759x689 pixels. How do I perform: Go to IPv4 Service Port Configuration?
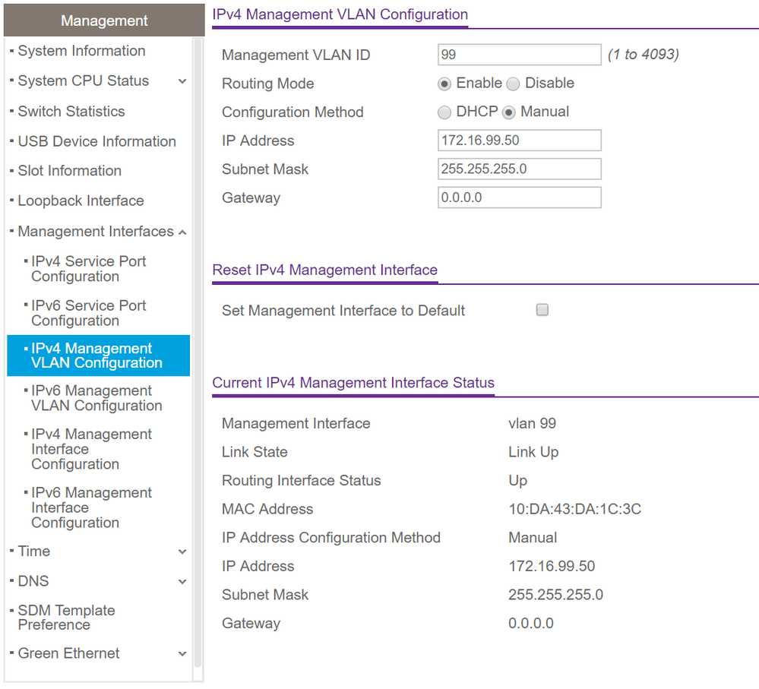[x=88, y=269]
